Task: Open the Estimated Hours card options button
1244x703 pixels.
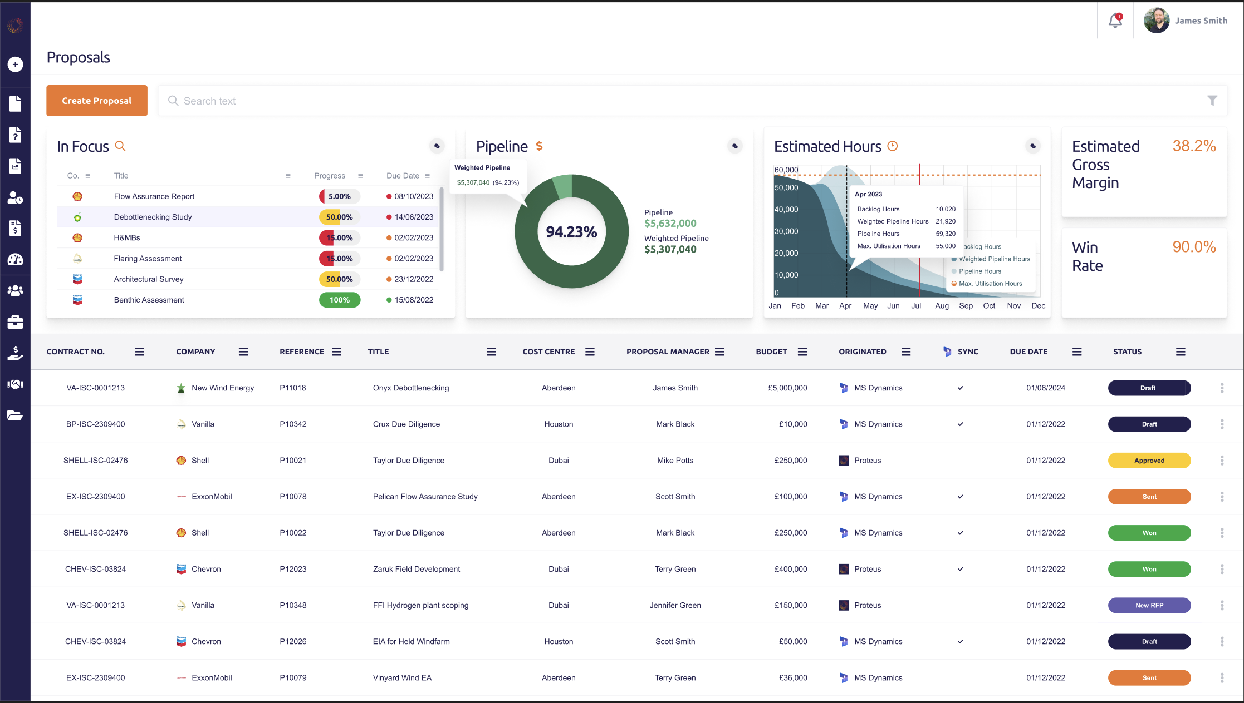Action: tap(1033, 146)
